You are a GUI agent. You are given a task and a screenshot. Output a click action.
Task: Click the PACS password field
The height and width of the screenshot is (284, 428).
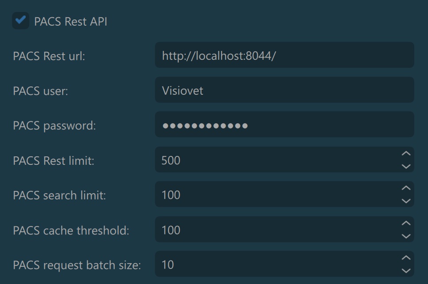(x=284, y=125)
